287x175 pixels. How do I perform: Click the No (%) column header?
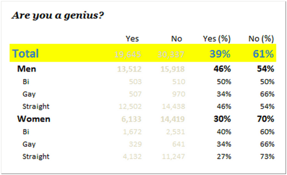[261, 39]
